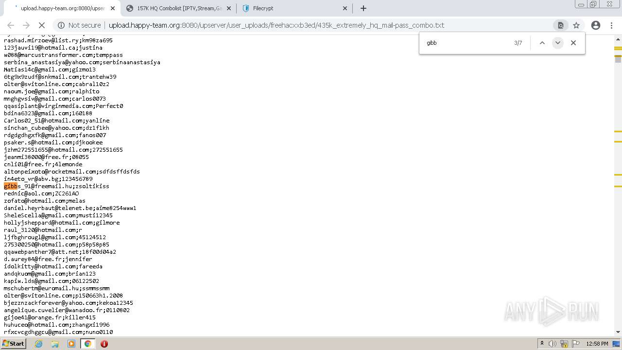Jump to previous 'gibb' match

pyautogui.click(x=542, y=43)
